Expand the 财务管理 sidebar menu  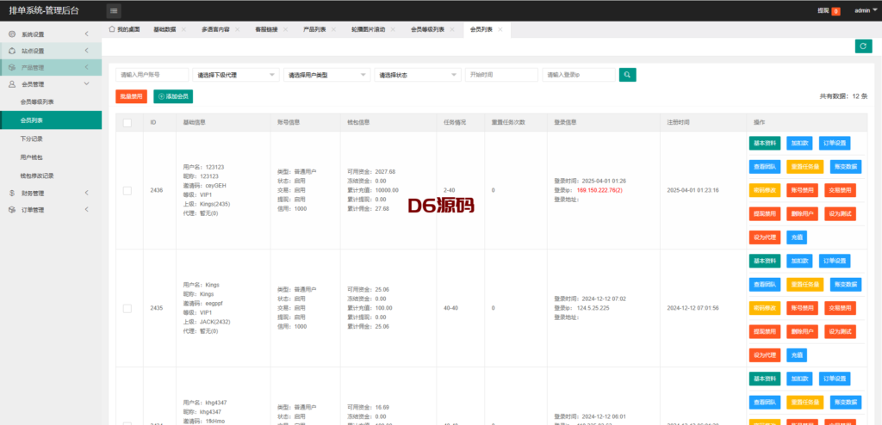[x=51, y=193]
